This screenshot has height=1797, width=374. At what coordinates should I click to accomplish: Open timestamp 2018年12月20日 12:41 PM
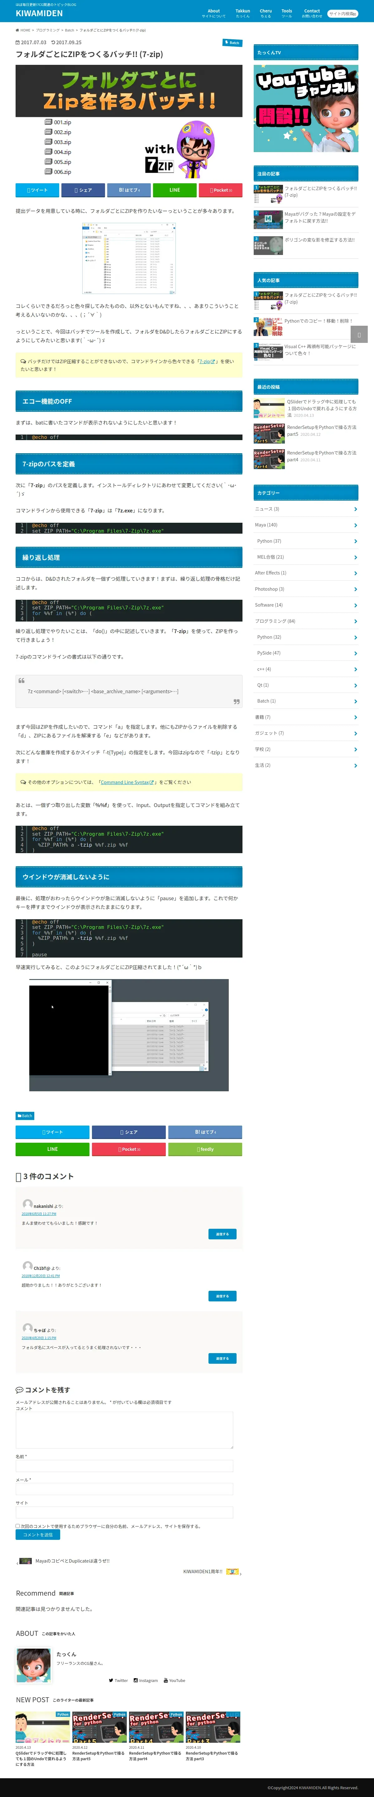41,1276
